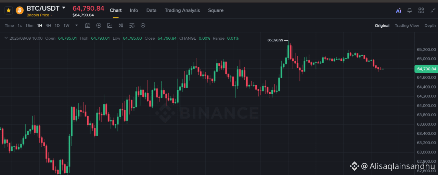Click the 63,200.00 price axis label
The height and width of the screenshot is (175, 438).
426,143
